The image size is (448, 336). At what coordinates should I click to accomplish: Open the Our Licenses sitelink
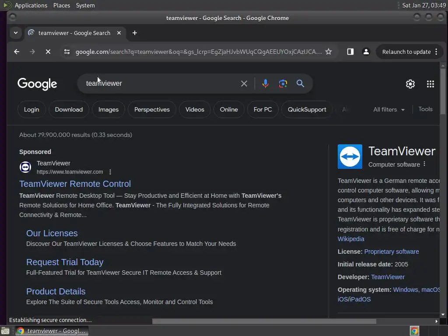[52, 233]
